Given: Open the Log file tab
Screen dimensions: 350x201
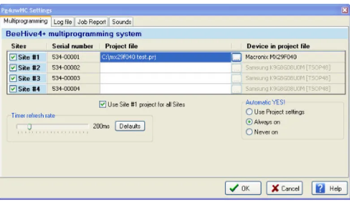Looking at the screenshot, I should coord(63,22).
